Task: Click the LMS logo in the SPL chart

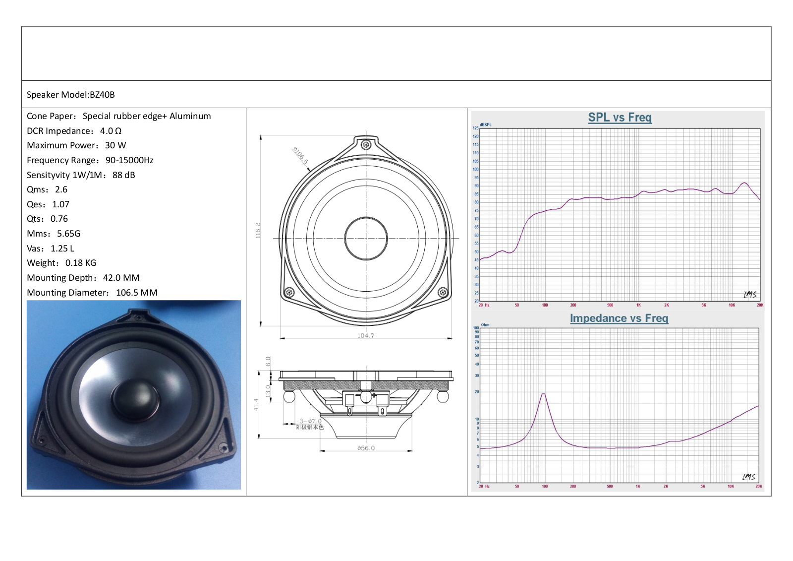Action: 750,294
